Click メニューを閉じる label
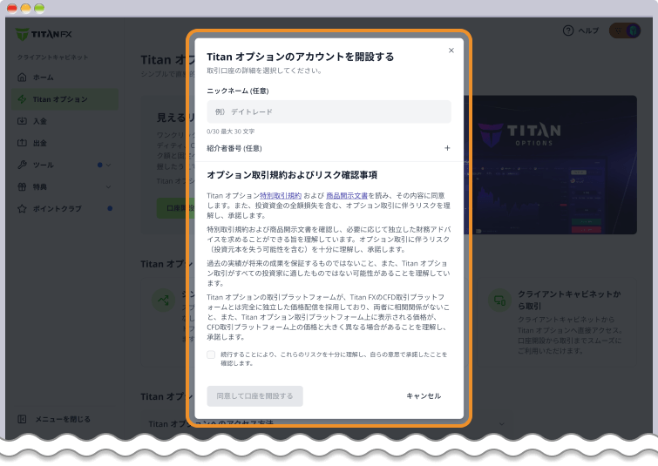 pyautogui.click(x=63, y=419)
